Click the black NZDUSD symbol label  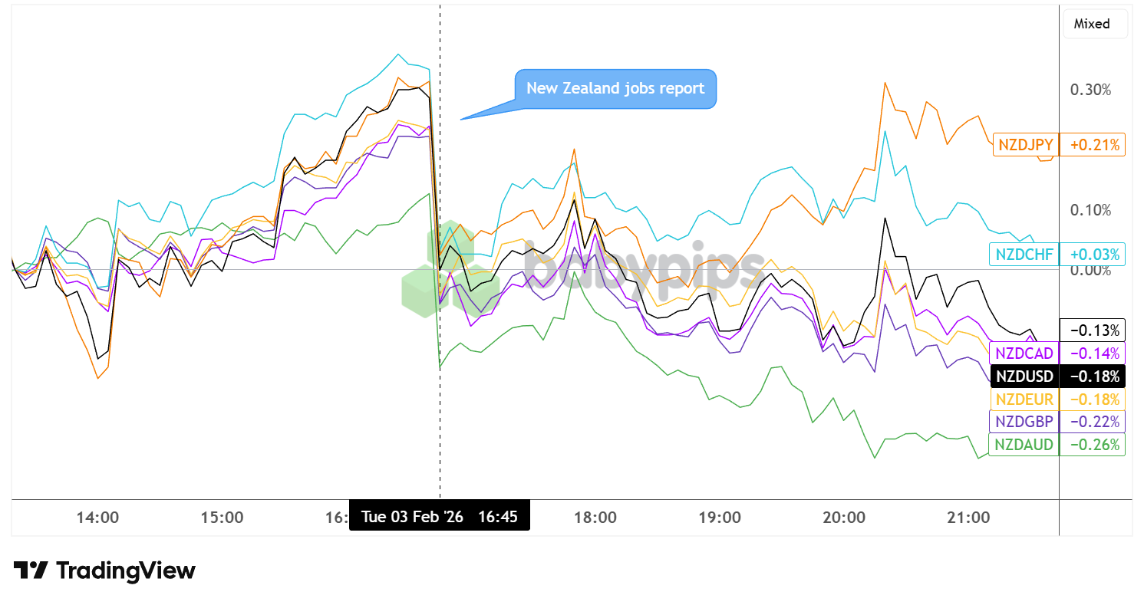pyautogui.click(x=1024, y=376)
